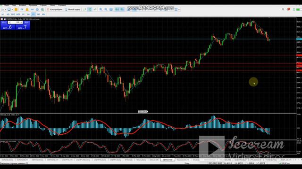Select the active SP500,Daily chart tab

click(x=168, y=160)
